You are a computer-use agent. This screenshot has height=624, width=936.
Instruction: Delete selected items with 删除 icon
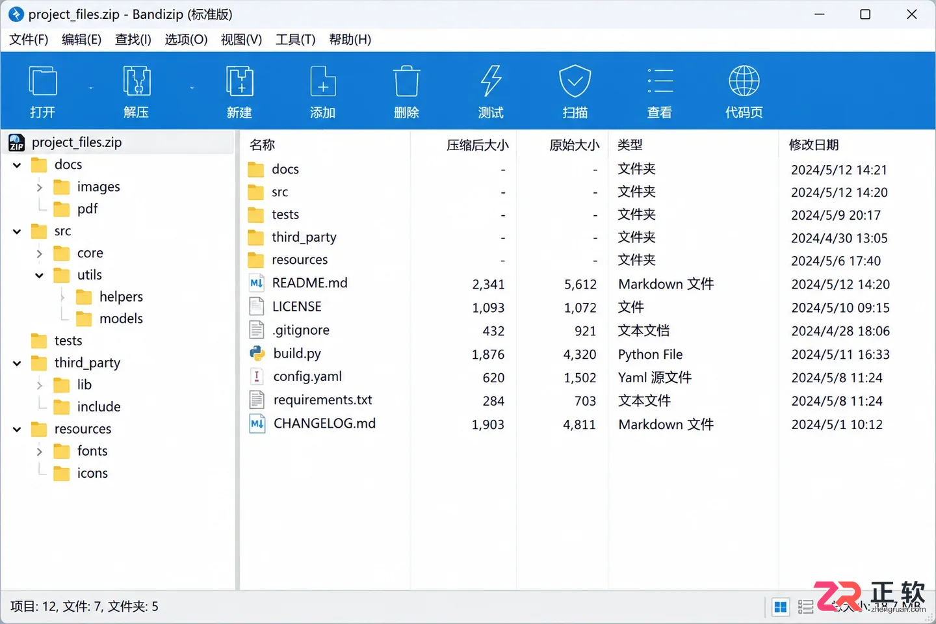click(x=406, y=82)
